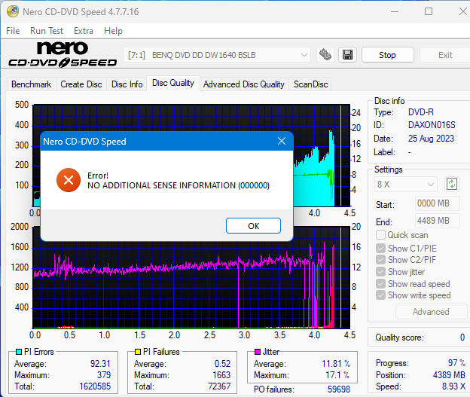Viewport: 470px width, 397px height.
Task: Click the Quality score value 0
Action: coord(462,337)
